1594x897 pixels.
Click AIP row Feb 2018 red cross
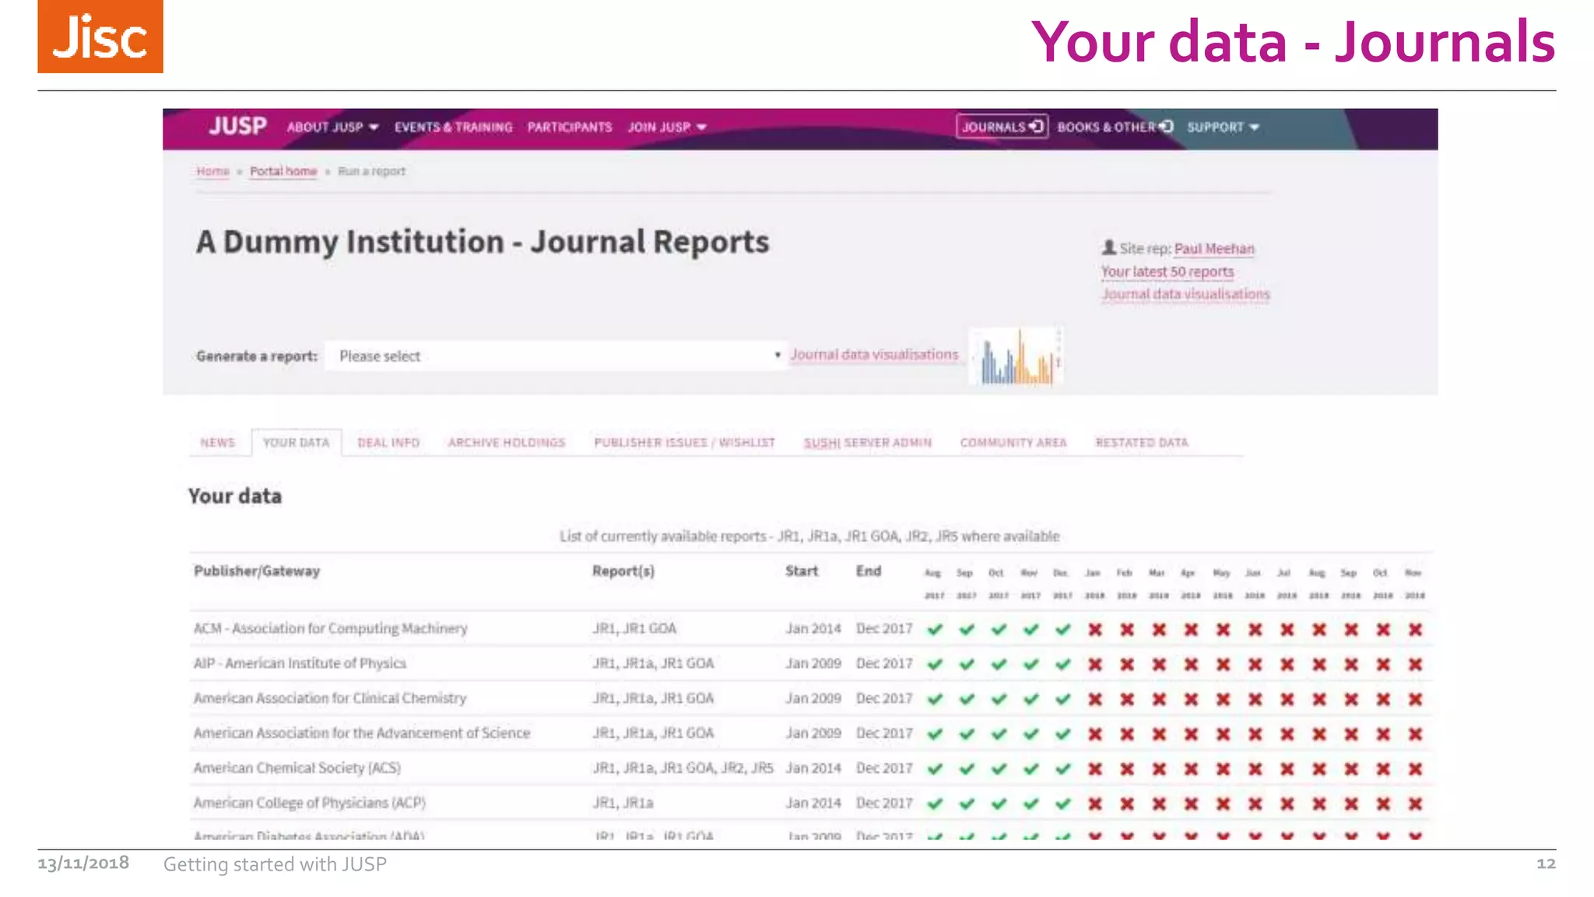pos(1127,664)
